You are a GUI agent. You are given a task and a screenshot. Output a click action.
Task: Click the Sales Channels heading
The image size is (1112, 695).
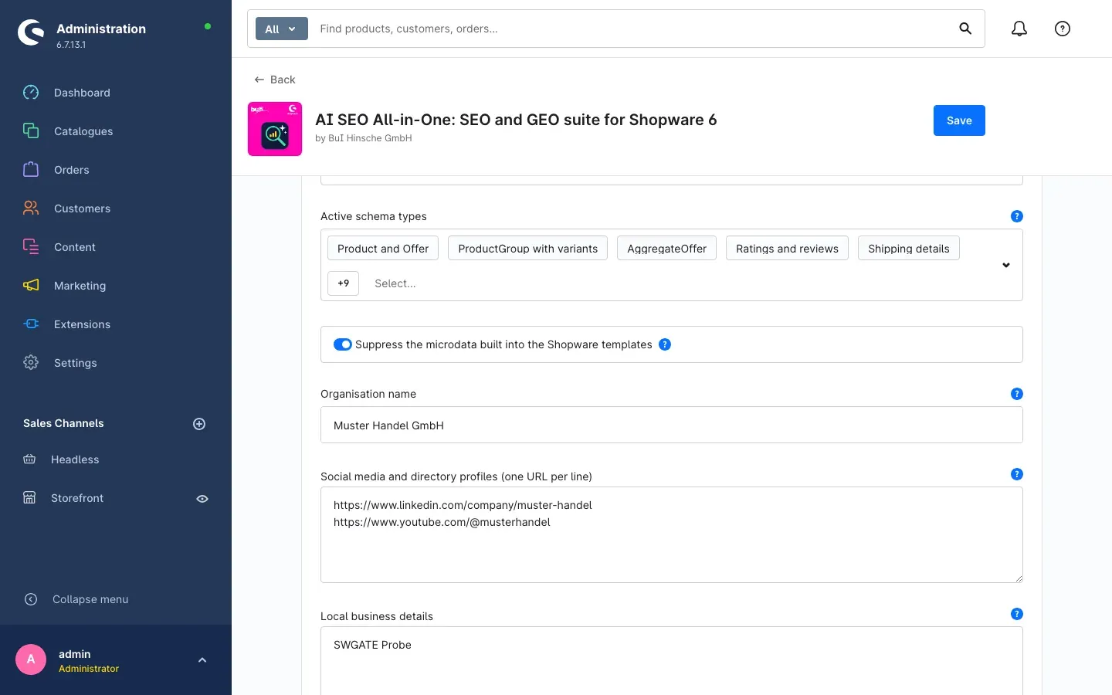point(63,423)
